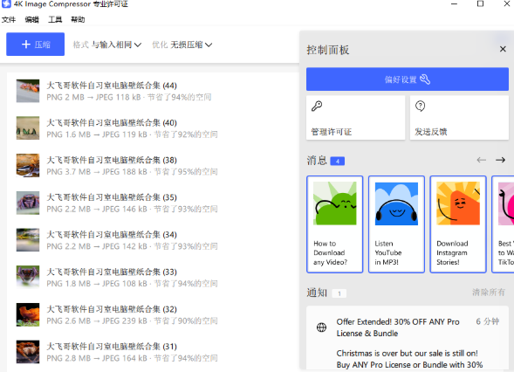Click the PNG 2.2 MB → JPEG 146 kB details
This screenshot has width=514, height=372.
[x=132, y=210]
